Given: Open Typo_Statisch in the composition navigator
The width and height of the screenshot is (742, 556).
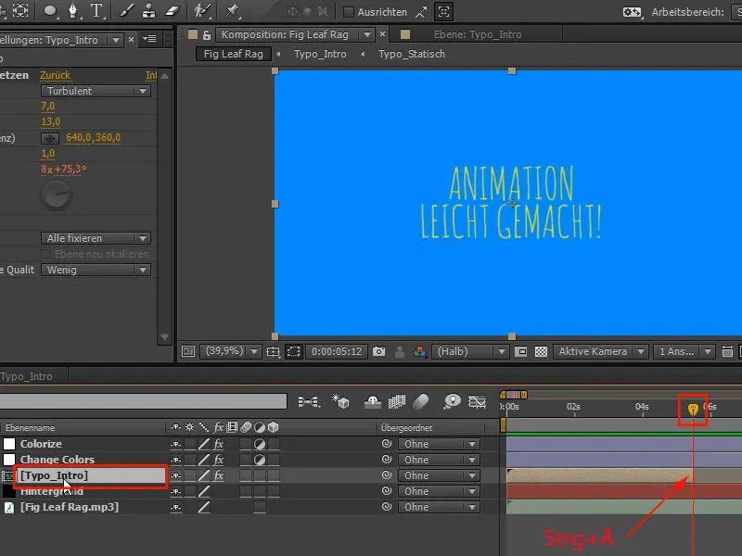Looking at the screenshot, I should pos(413,54).
